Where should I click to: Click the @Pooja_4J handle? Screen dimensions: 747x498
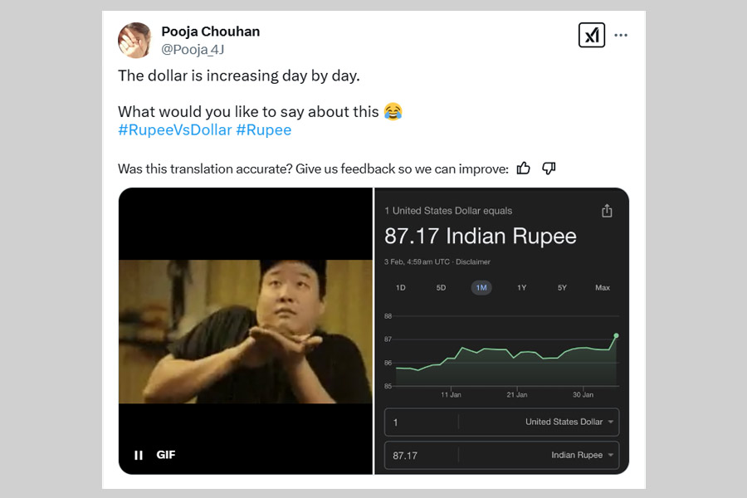193,50
